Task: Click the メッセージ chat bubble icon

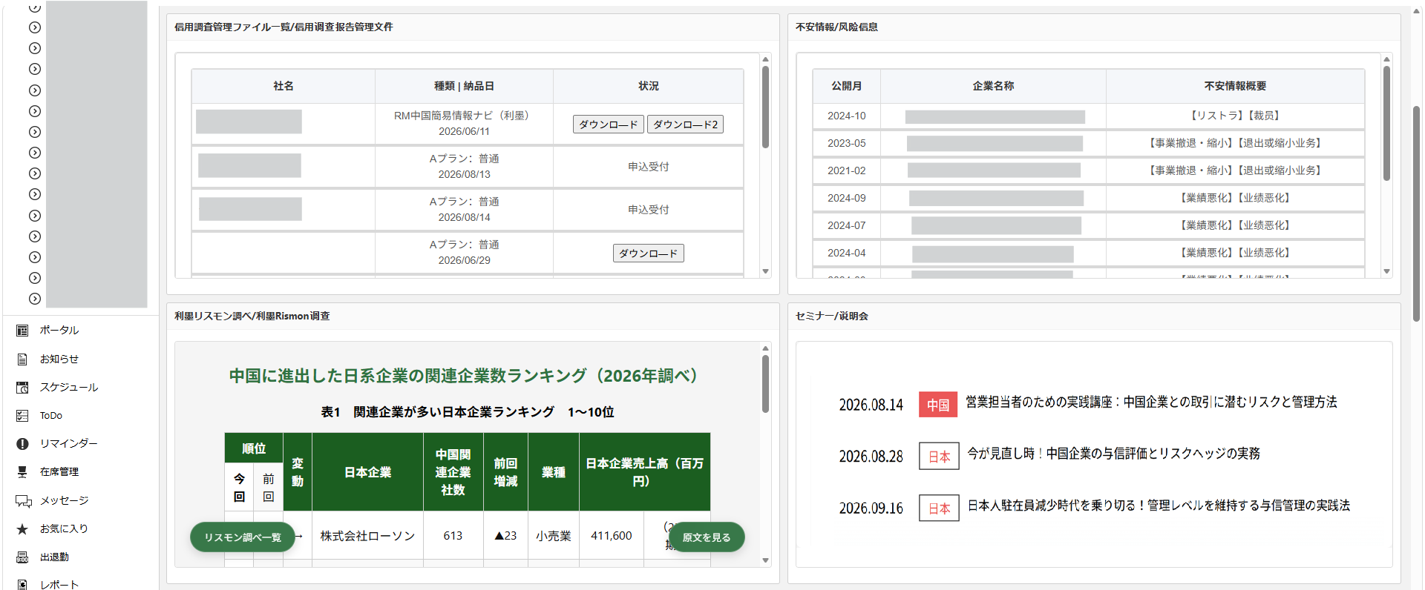Action: 23,501
